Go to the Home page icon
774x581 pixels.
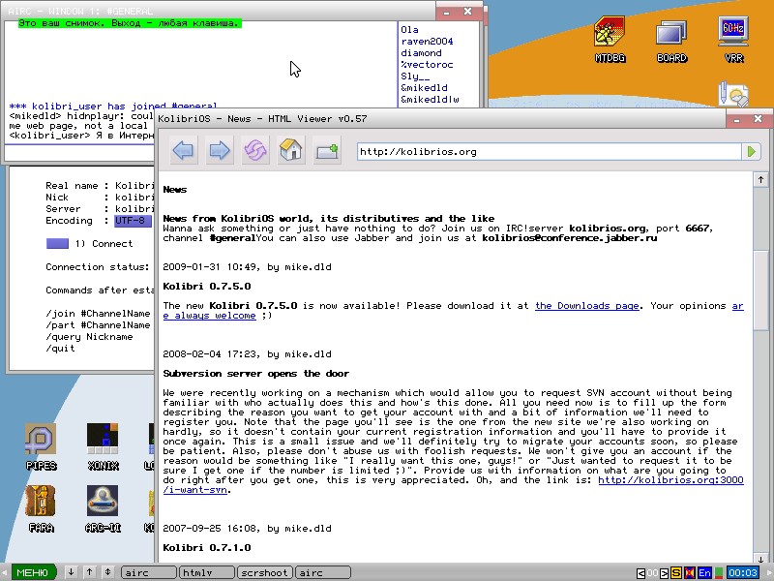pyautogui.click(x=290, y=150)
